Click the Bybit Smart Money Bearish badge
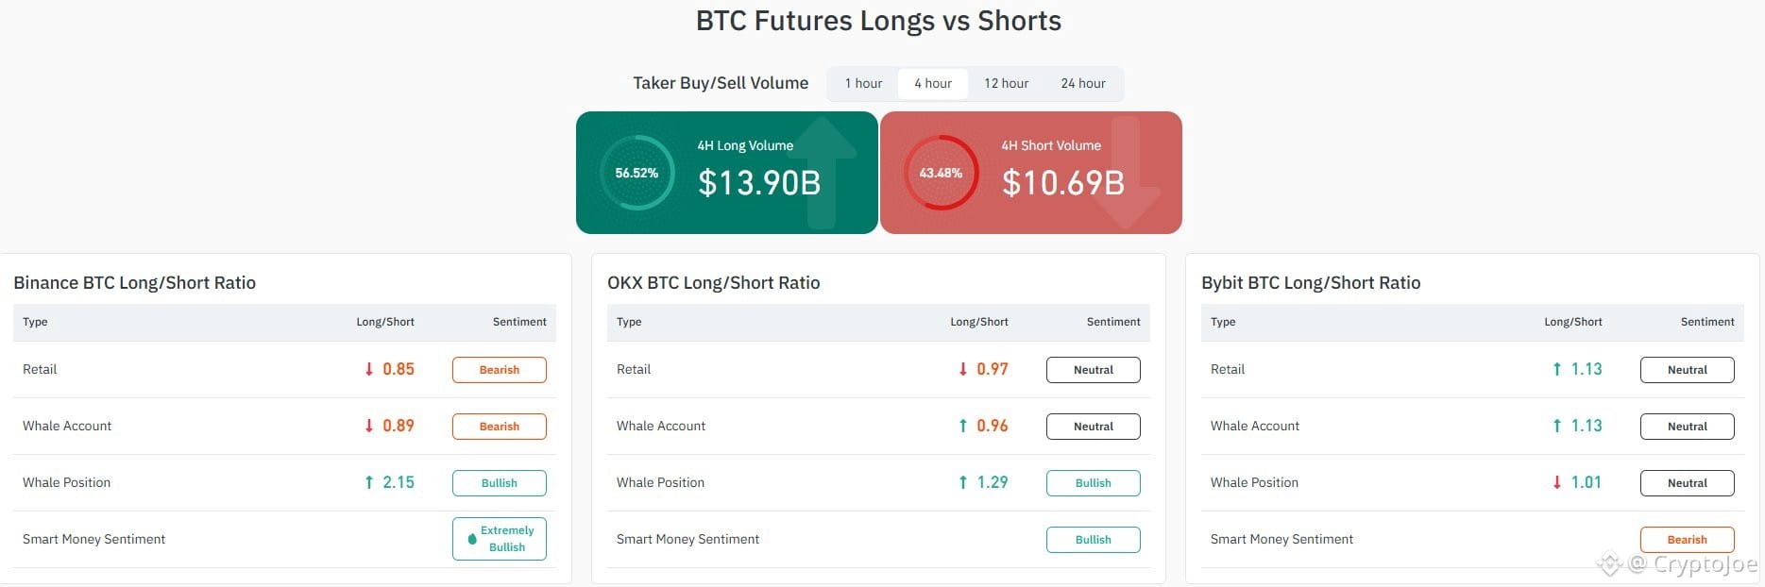Screen dimensions: 1765x587 [1688, 540]
